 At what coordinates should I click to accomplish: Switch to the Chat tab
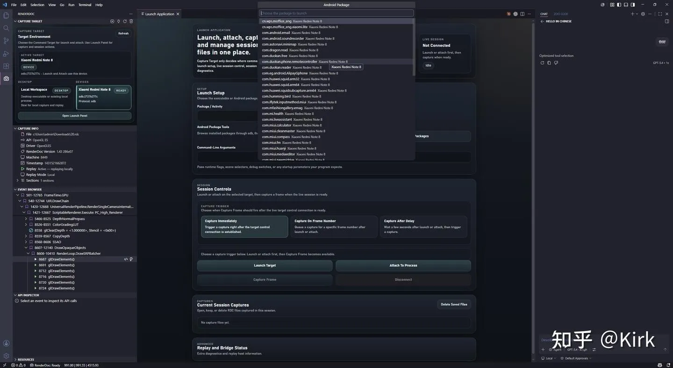pos(544,14)
